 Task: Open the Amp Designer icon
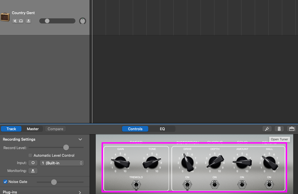pos(279,129)
